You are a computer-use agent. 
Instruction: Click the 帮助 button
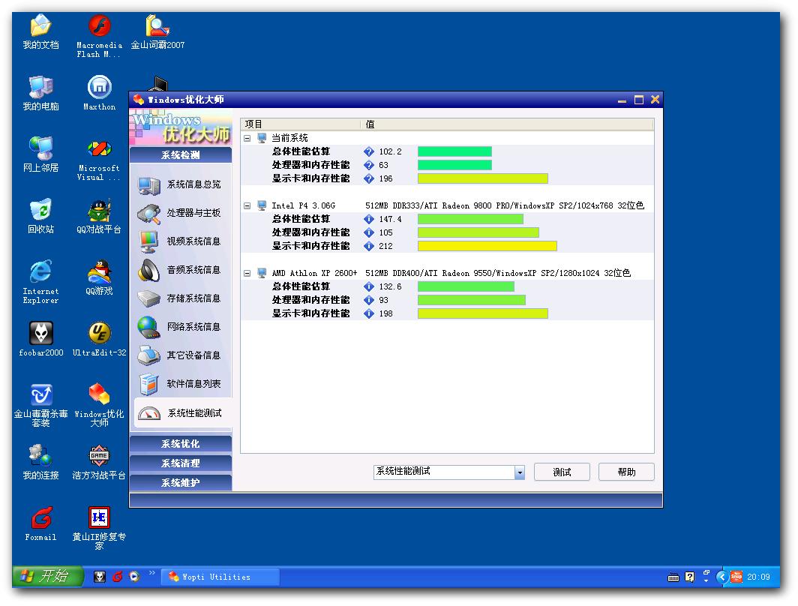tap(626, 472)
